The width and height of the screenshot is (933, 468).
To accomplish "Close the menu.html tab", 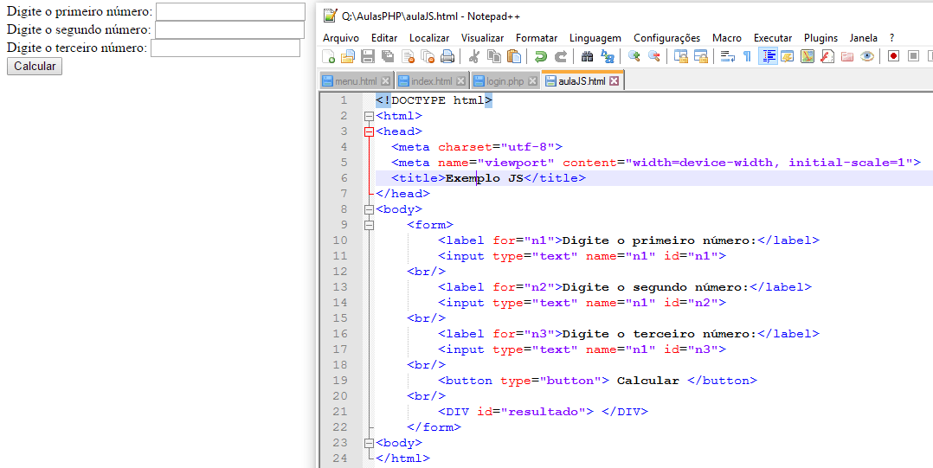I will (385, 81).
